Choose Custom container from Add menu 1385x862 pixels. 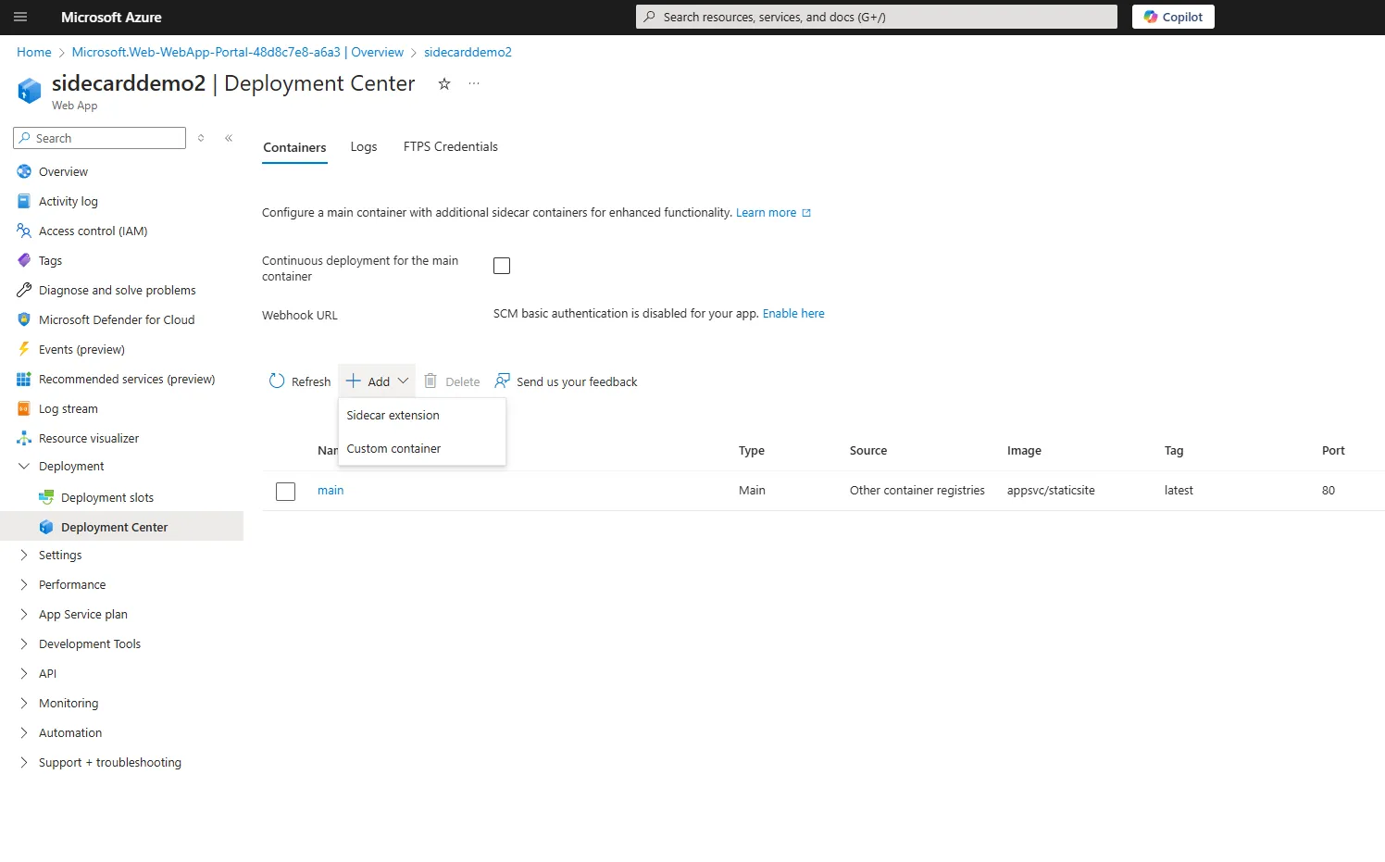click(x=422, y=448)
